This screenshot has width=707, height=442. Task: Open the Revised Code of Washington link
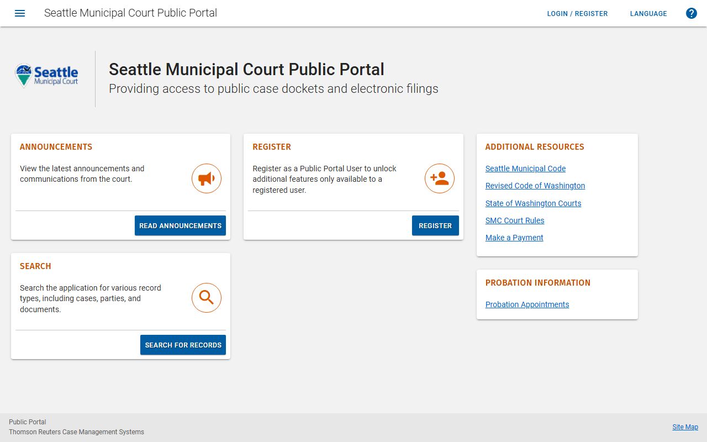[535, 186]
